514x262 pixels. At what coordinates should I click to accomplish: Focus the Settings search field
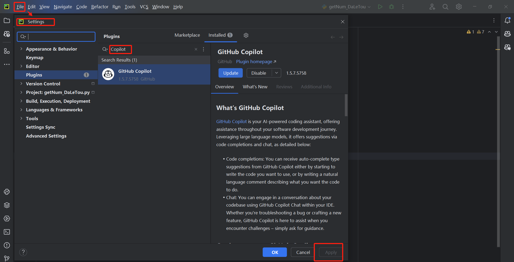click(x=56, y=37)
